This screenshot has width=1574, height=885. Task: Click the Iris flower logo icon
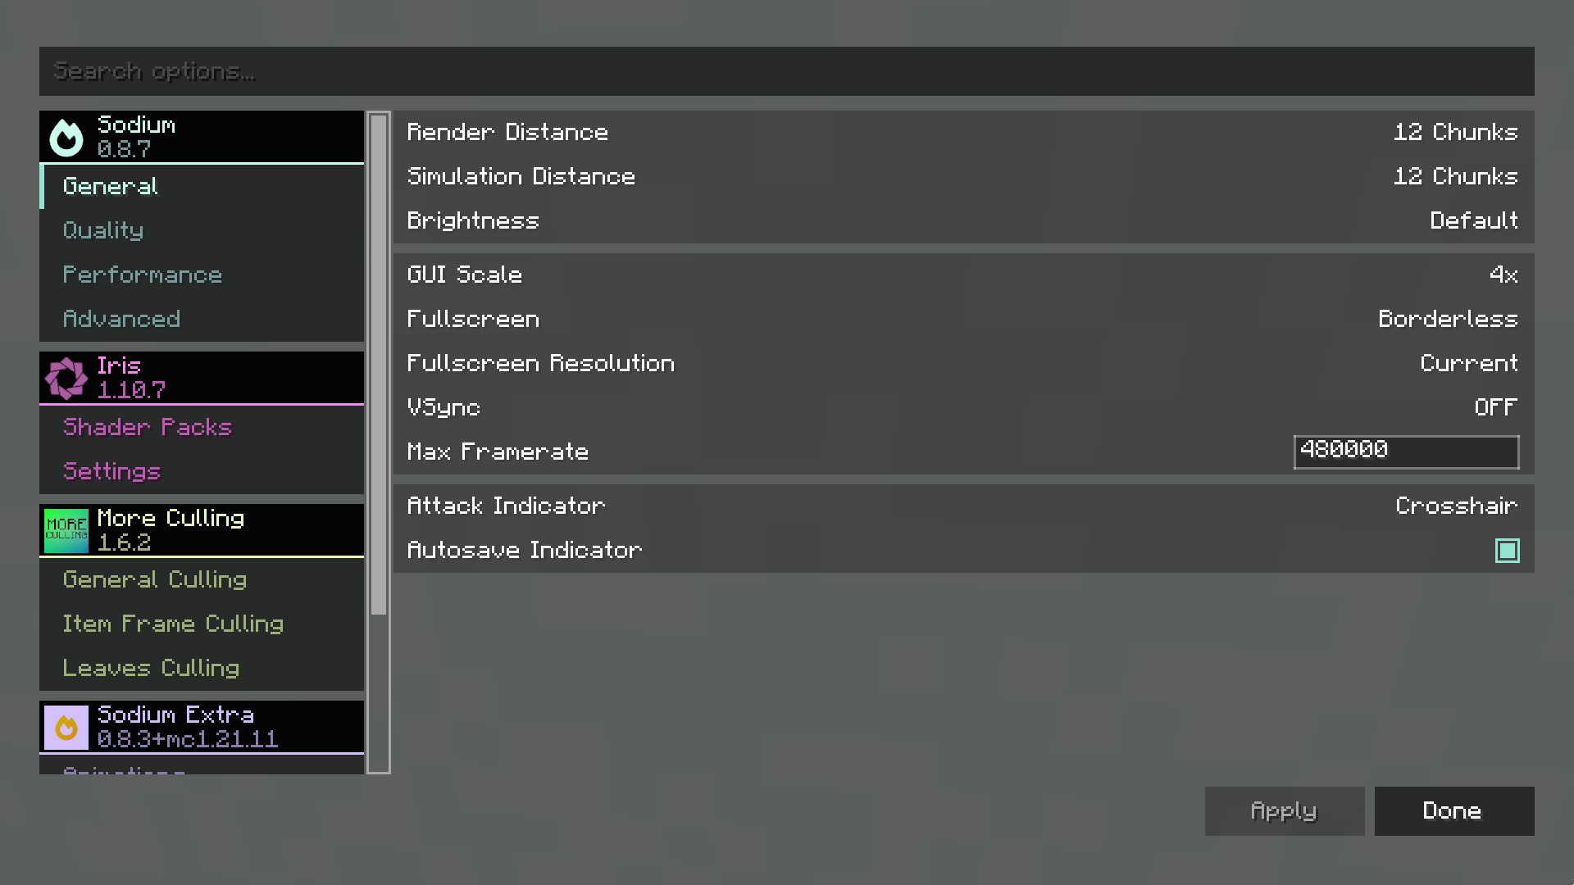(66, 378)
